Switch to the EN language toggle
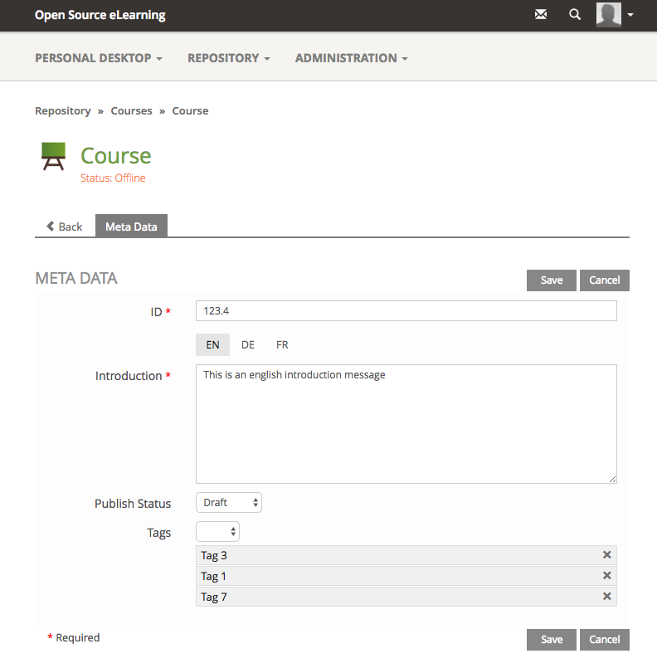657x668 pixels. tap(212, 345)
